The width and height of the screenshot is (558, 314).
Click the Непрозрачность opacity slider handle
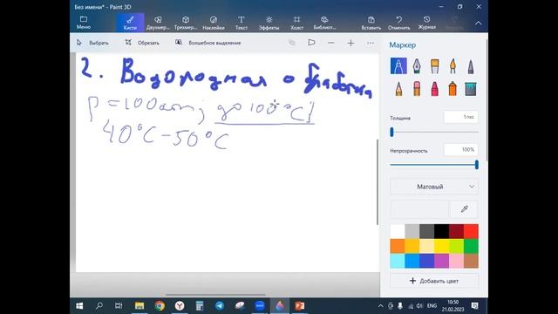click(x=477, y=165)
